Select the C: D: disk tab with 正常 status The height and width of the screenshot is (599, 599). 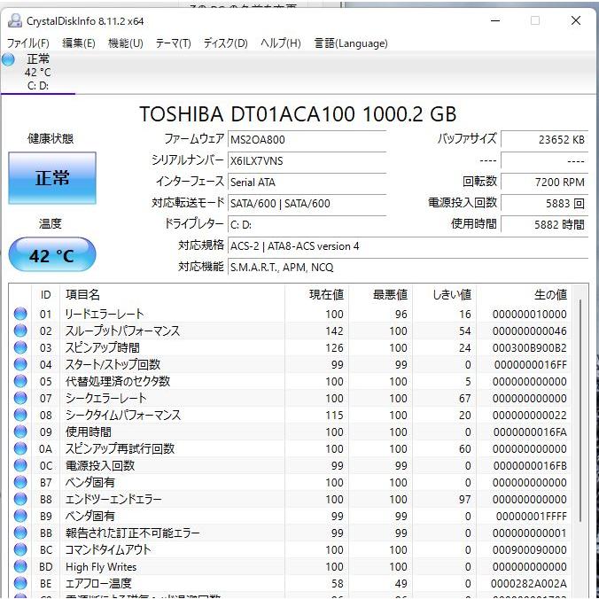click(38, 72)
